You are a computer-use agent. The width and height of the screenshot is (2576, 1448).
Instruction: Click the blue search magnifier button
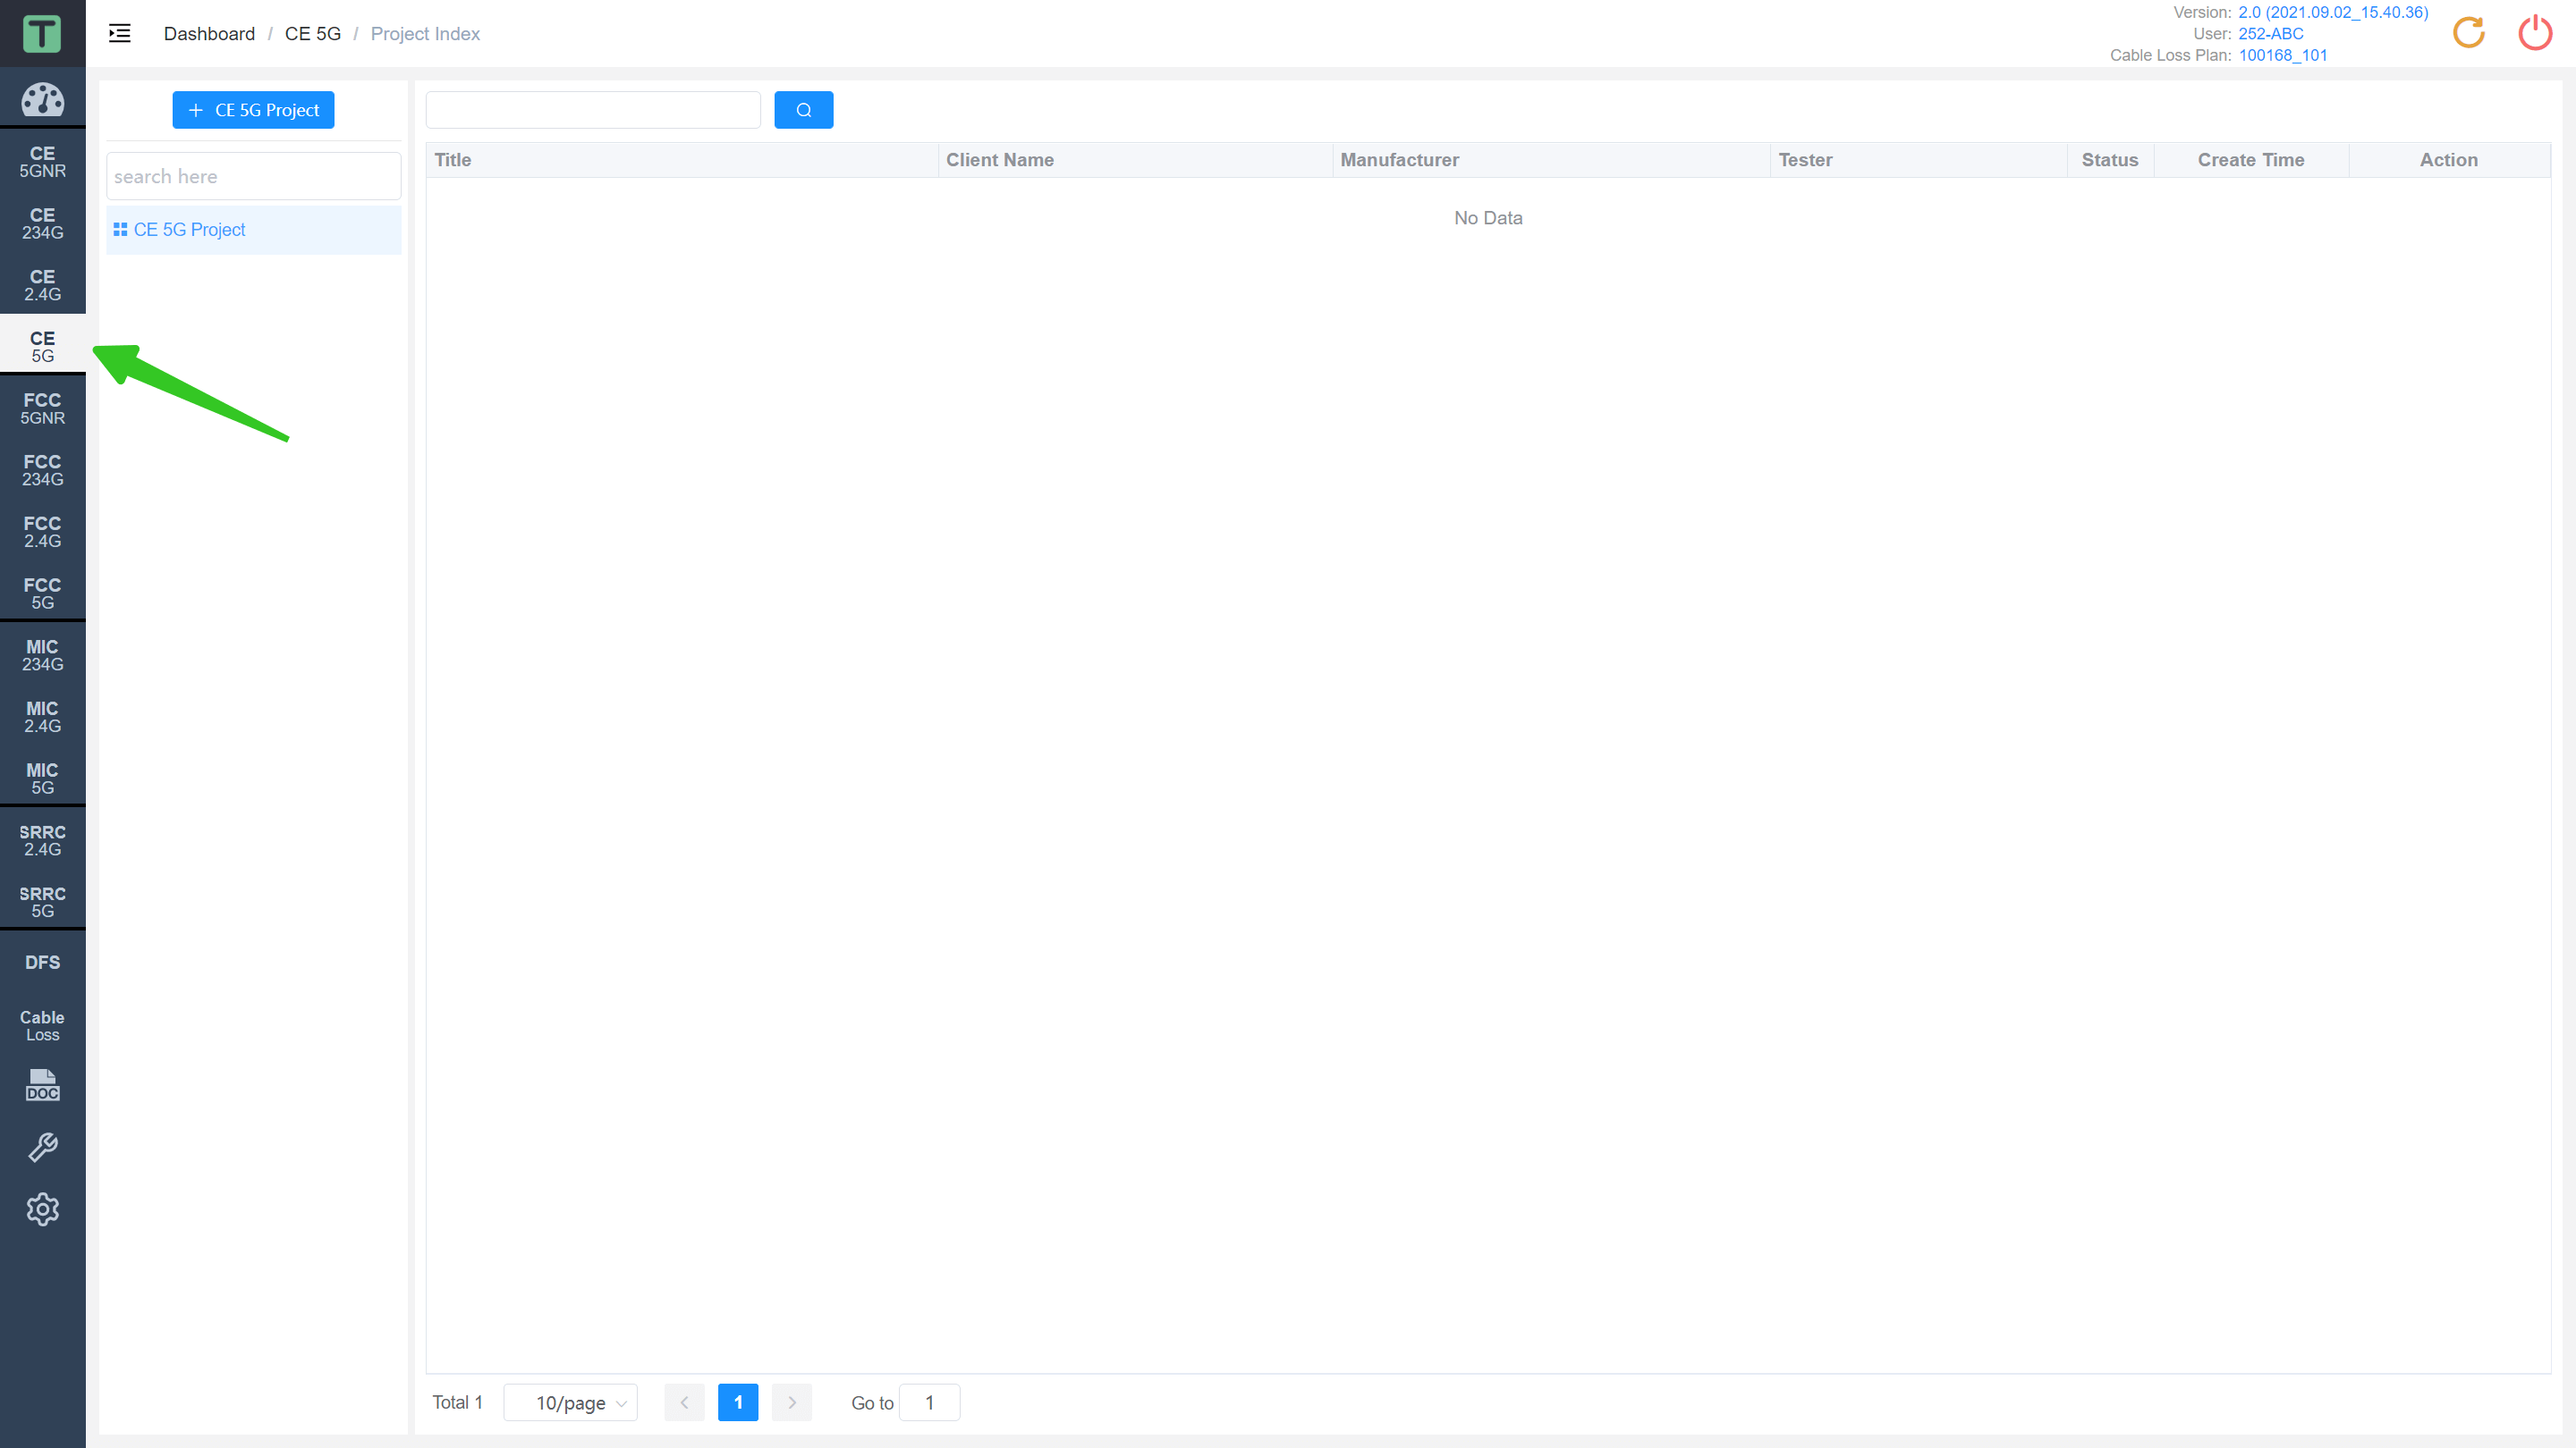tap(803, 110)
